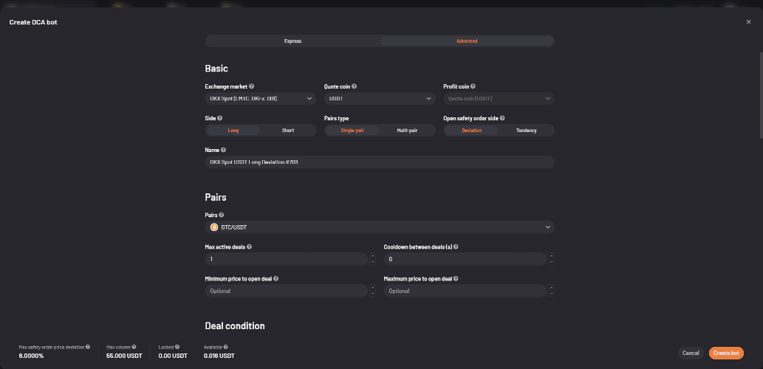Screen dimensions: 763x369
Task: Click the Max active deals stepper arrows
Action: pos(373,258)
